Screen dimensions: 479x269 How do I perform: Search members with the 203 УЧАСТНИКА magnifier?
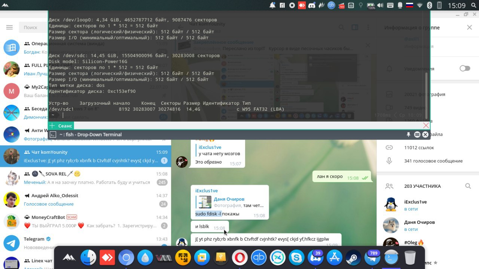[x=468, y=186]
